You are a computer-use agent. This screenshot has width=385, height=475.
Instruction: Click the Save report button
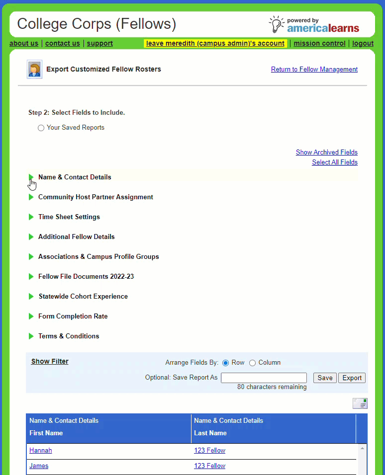point(325,378)
